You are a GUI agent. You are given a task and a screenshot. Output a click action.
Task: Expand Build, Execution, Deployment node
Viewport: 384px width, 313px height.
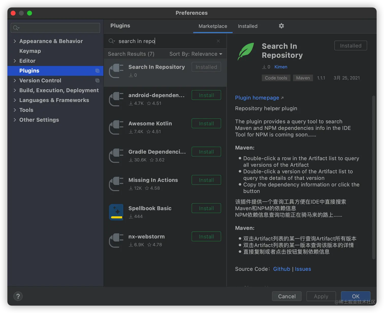pos(15,90)
